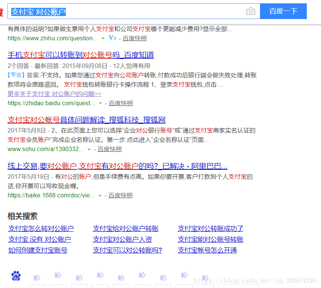Viewport: 321px width, 288px height.
Task: Open 更多关于支付宝 对公账户的问题 link
Action: click(x=55, y=94)
